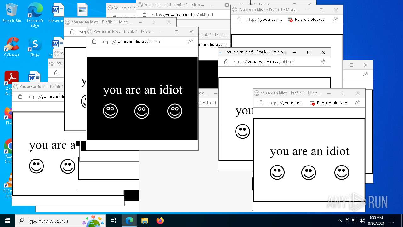Open the notification center icon
Screen dimensions: 403x227
click(x=393, y=221)
